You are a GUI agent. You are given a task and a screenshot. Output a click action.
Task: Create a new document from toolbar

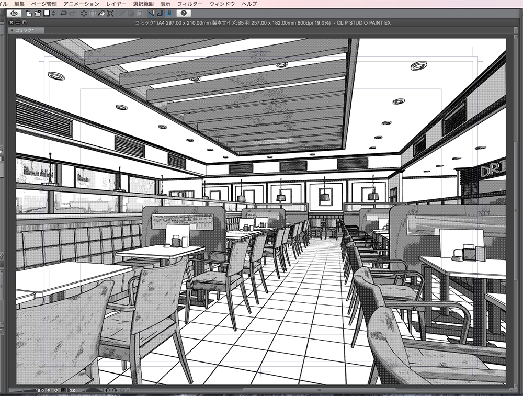[x=29, y=14]
